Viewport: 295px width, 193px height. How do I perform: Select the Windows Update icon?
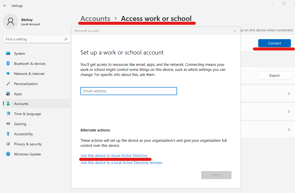[8, 154]
